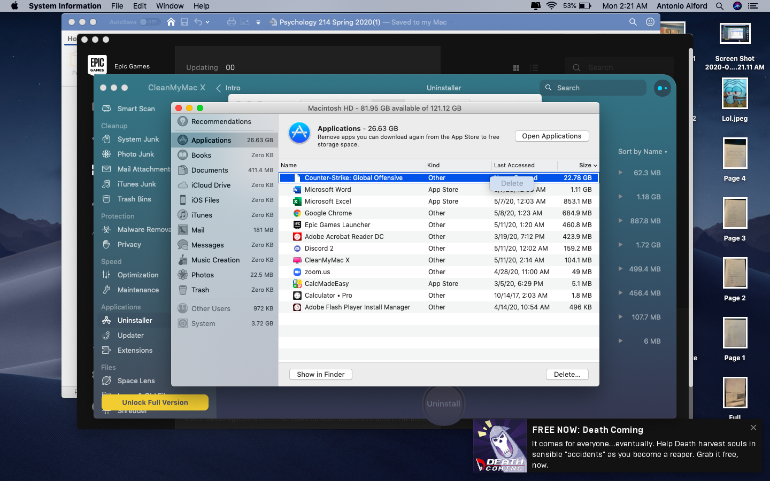Click Size column sort header
The width and height of the screenshot is (770, 481).
pyautogui.click(x=588, y=165)
